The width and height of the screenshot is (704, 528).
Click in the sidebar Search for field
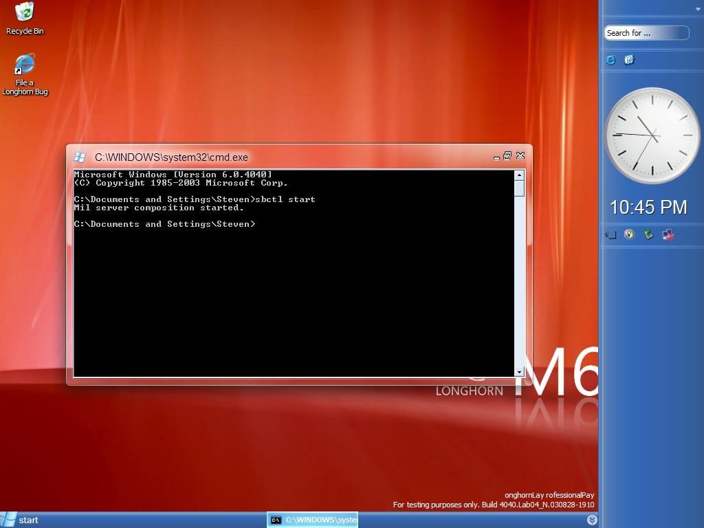click(x=646, y=33)
